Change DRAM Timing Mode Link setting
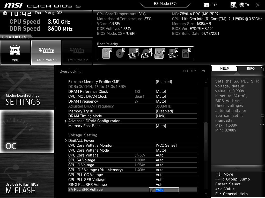Screen dimensions: 265x198 tap(160, 116)
